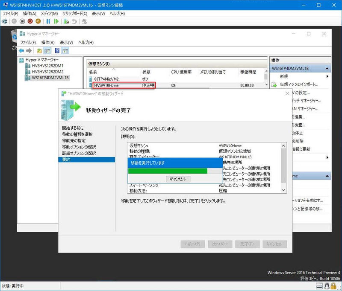The height and width of the screenshot is (291, 342).
Task: Open the ファイル(F) menu of VM Connection
Action: [x=10, y=14]
